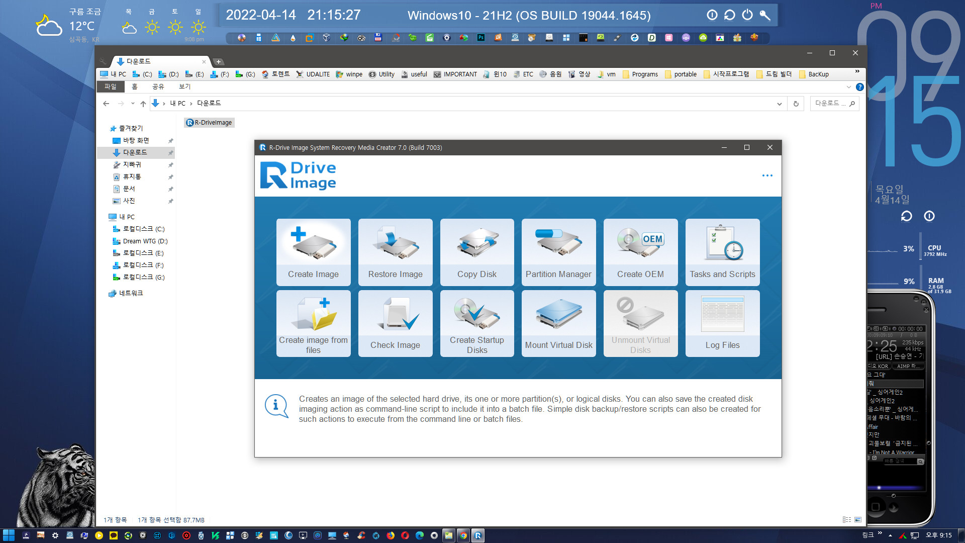
Task: Open Partition Manager
Action: tap(558, 252)
